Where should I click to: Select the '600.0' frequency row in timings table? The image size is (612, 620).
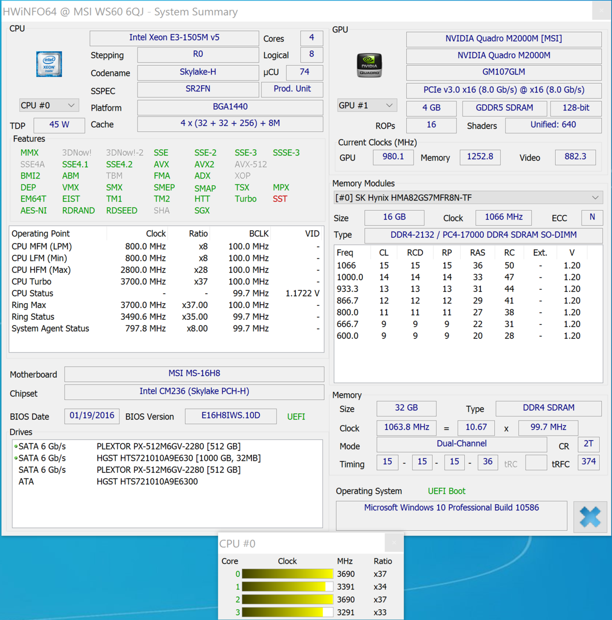pos(468,336)
